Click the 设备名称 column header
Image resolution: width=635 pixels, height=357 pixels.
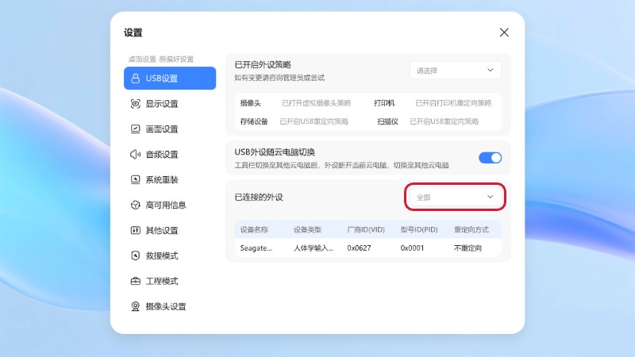pyautogui.click(x=254, y=229)
